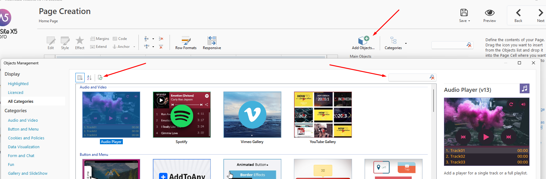
Task: Open Row Formats
Action: tap(186, 43)
